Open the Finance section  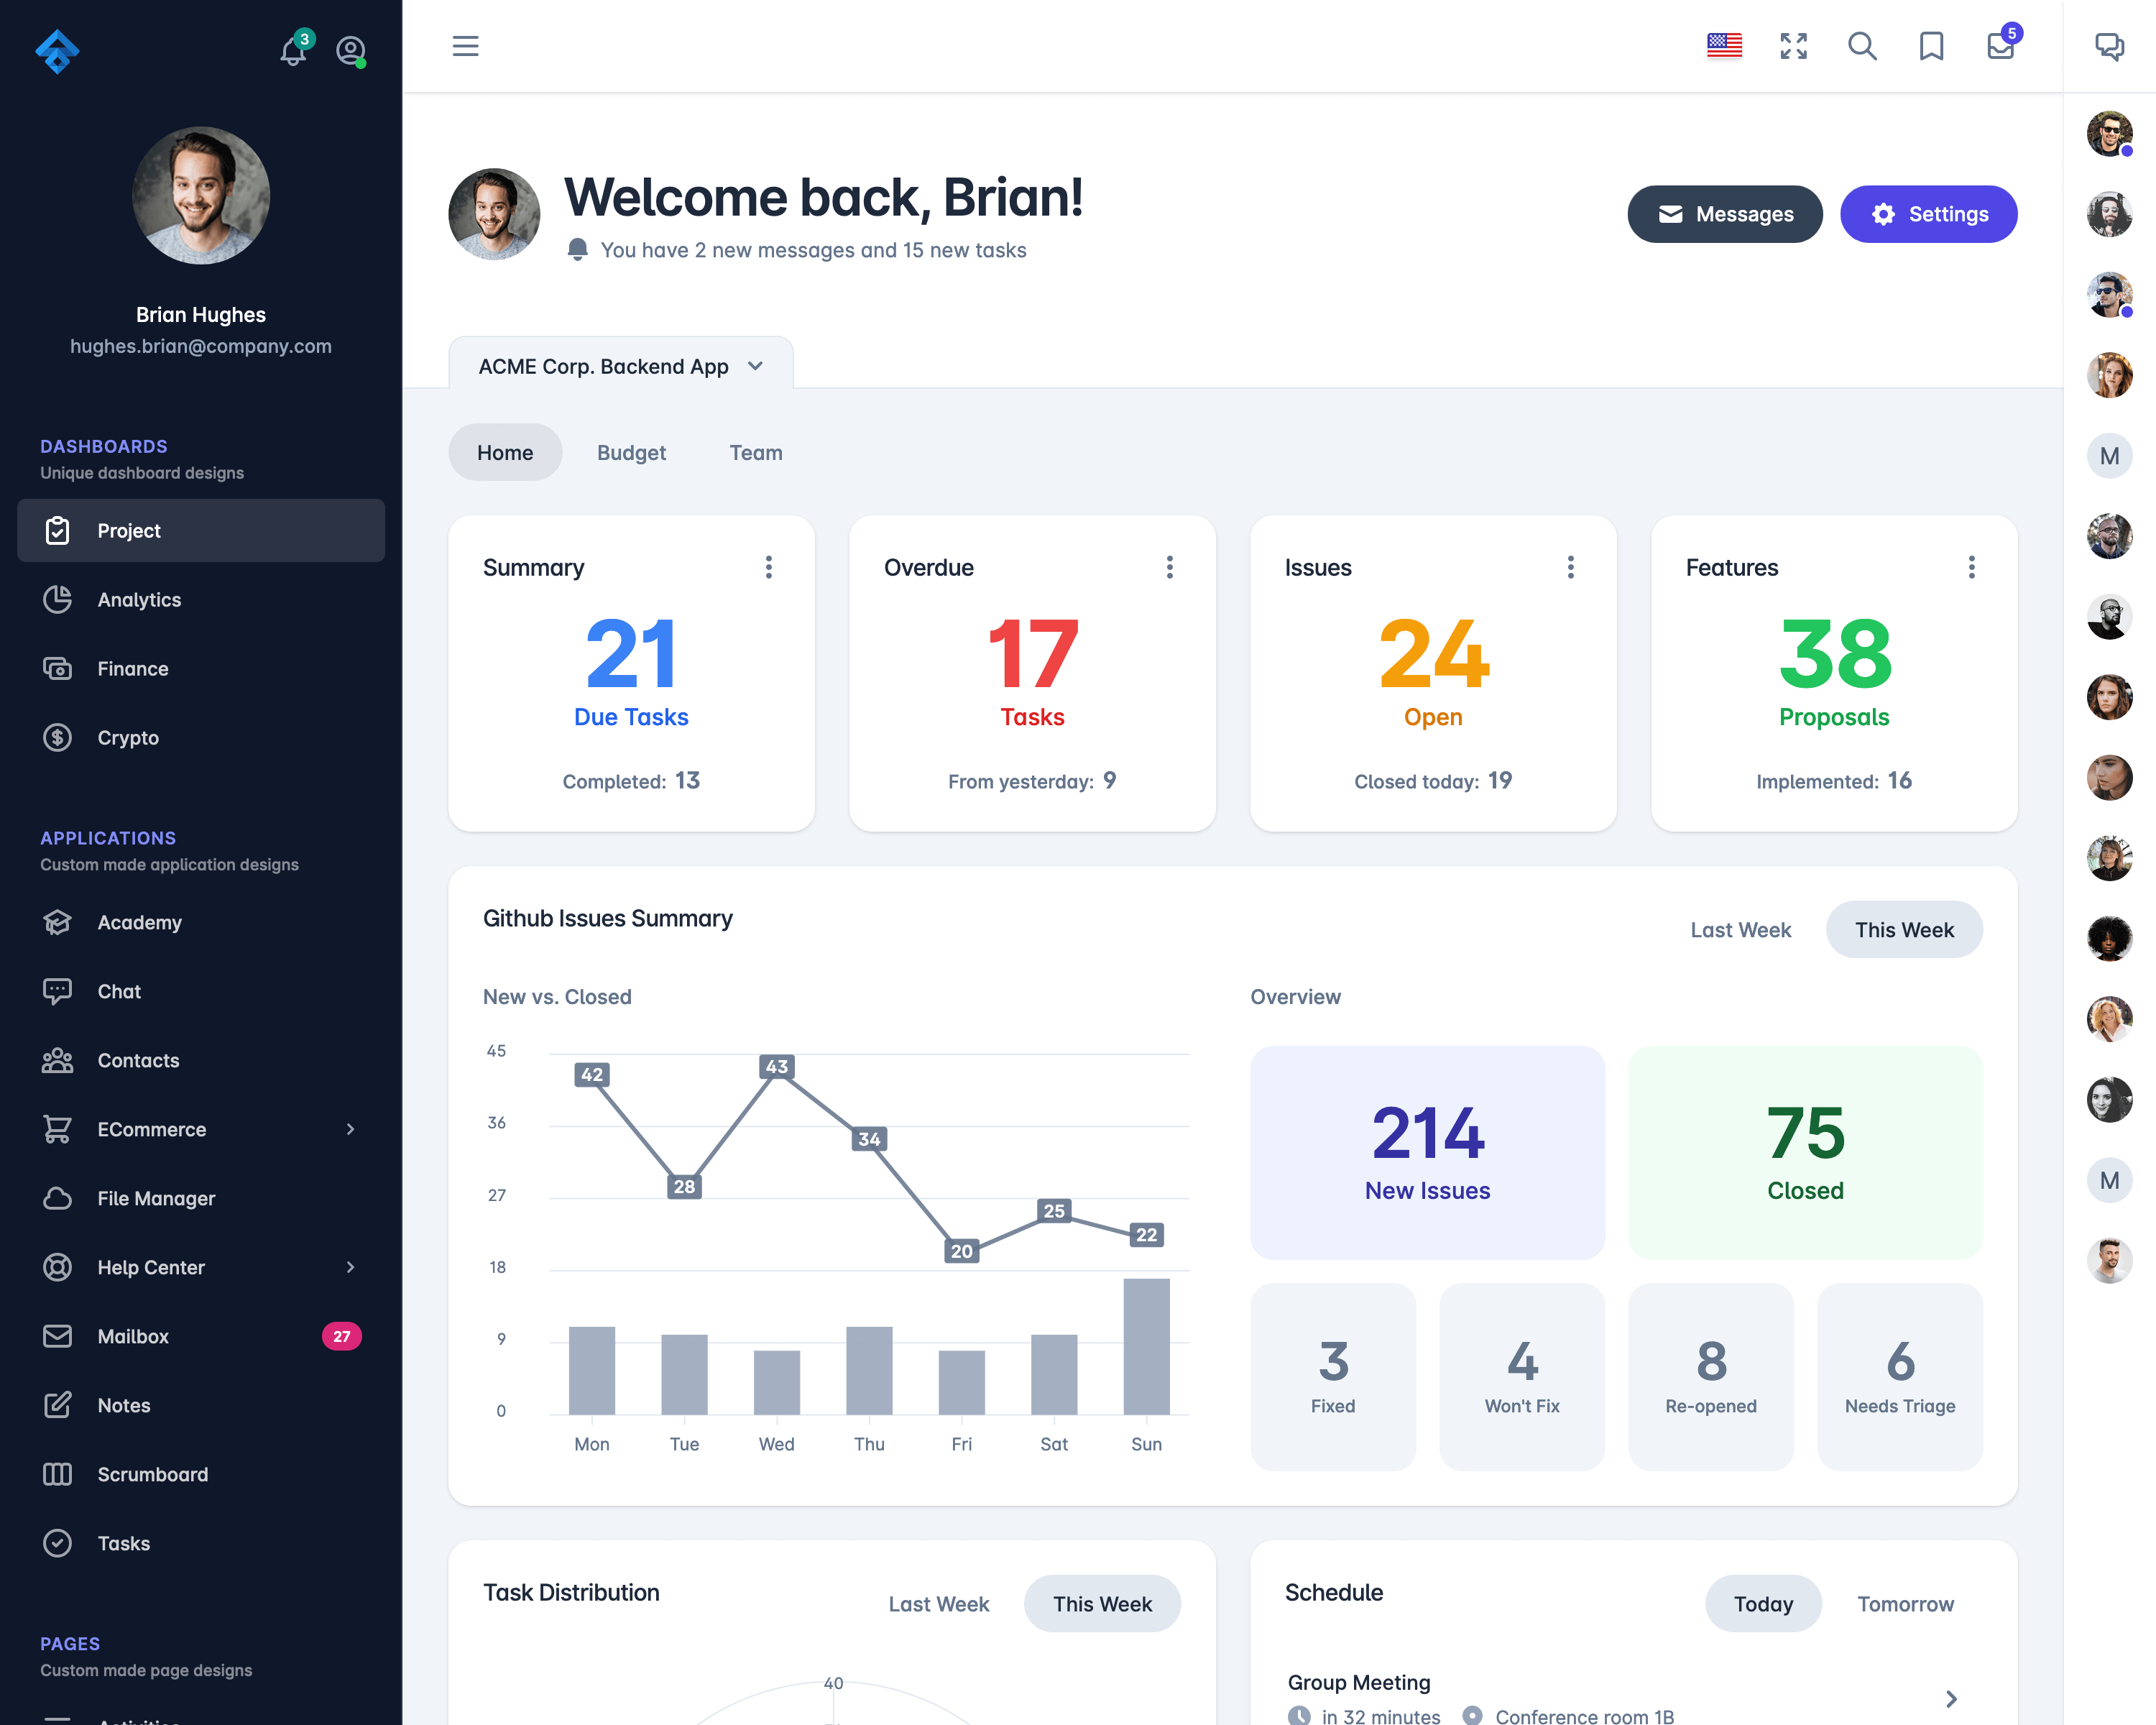[x=132, y=669]
